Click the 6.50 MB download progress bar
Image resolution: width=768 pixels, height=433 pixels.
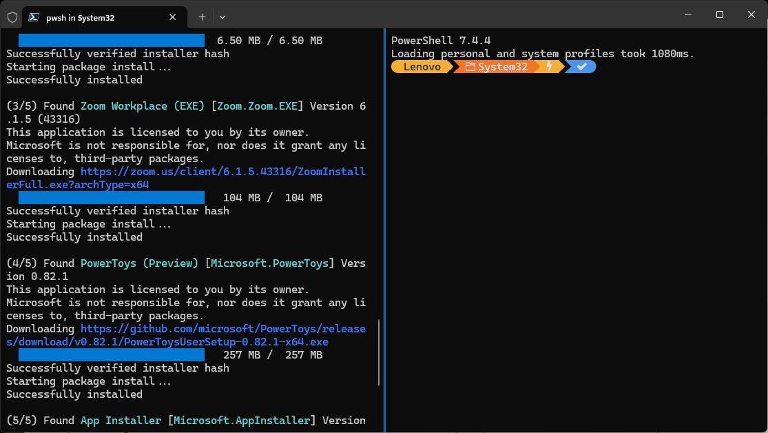pyautogui.click(x=111, y=40)
